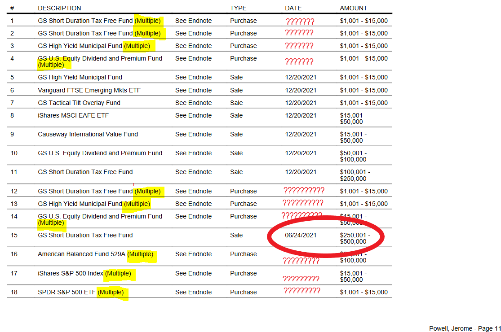Select 'GS Short Duration Tax Free Fund' in row 12
Viewport: 501px width, 332px height.
click(x=85, y=191)
